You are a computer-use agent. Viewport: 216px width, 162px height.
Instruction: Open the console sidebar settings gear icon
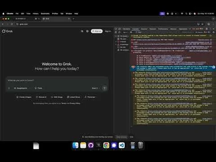(x=214, y=32)
